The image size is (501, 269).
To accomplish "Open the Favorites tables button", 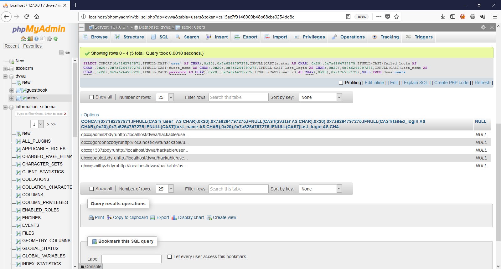I will [32, 46].
